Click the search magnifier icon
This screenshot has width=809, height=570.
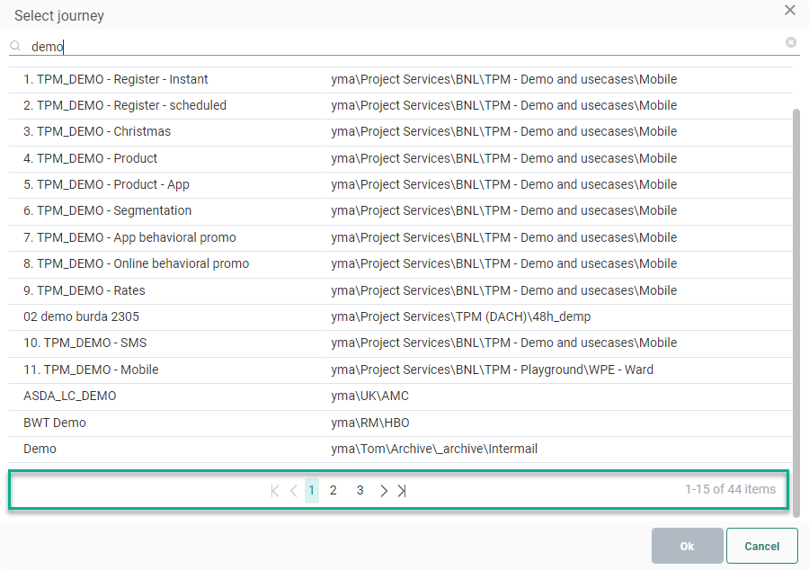15,45
